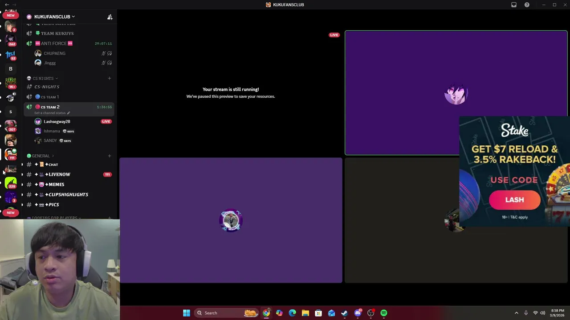Open File Explorer from taskbar
570x320 pixels.
point(305,313)
